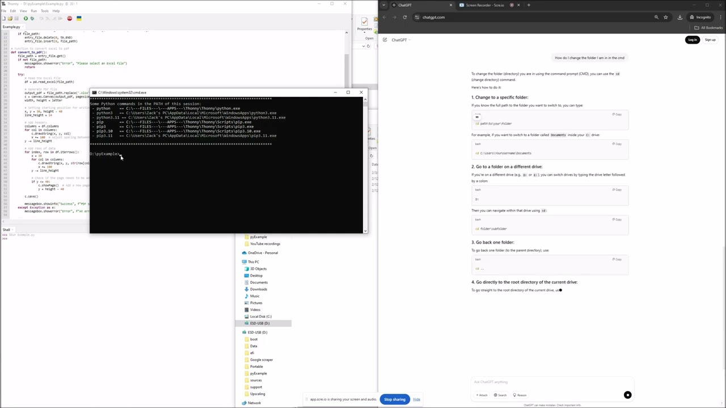
Task: Open the File menu in Thonny
Action: tap(4, 11)
